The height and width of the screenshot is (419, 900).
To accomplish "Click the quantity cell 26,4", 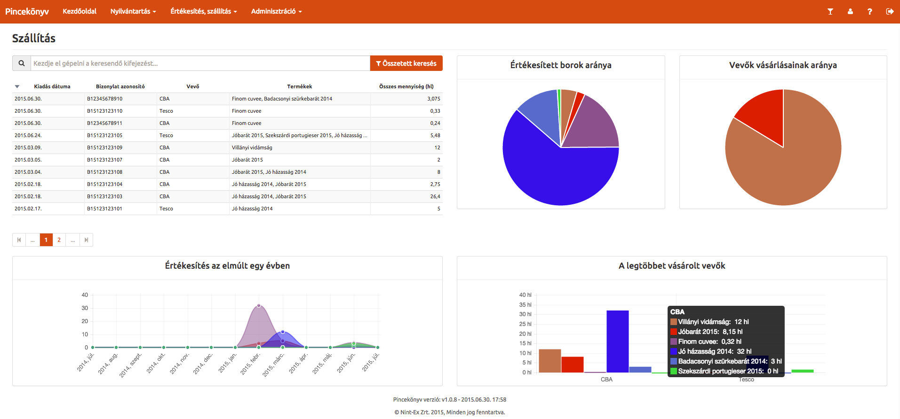I will 406,196.
